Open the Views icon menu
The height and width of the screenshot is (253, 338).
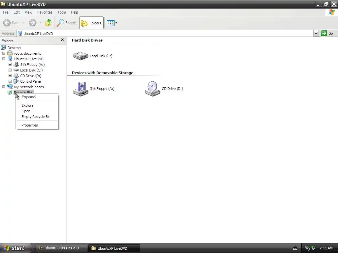pyautogui.click(x=111, y=23)
